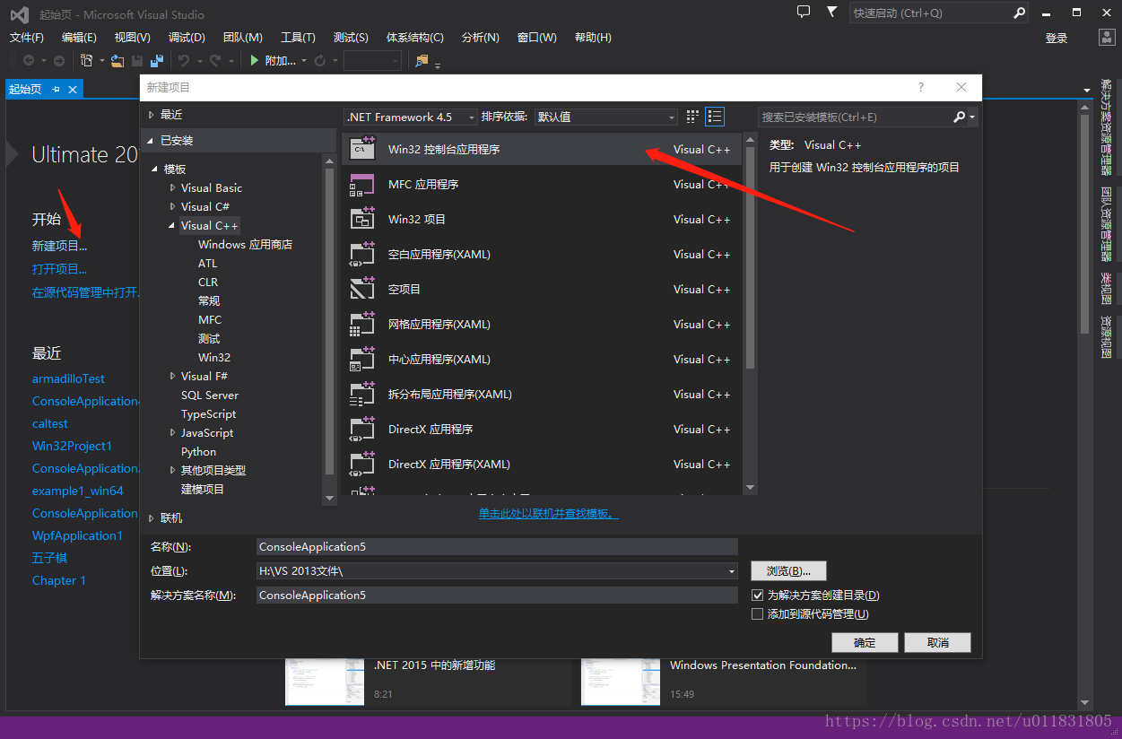Click the 确定 button
Screen dimensions: 1122x739
pyautogui.click(x=865, y=642)
